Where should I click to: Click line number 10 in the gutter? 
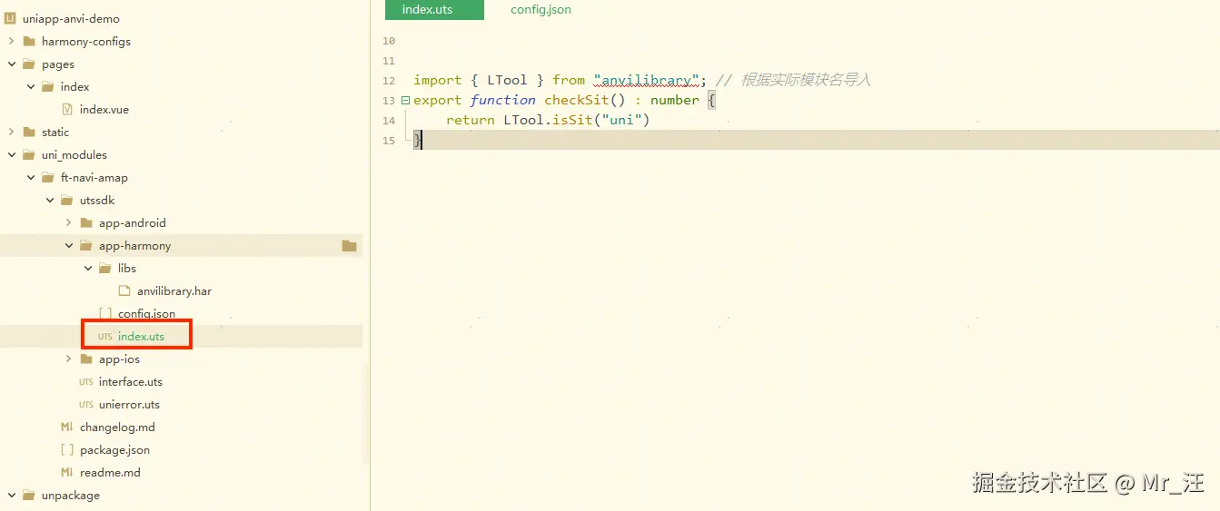(389, 41)
